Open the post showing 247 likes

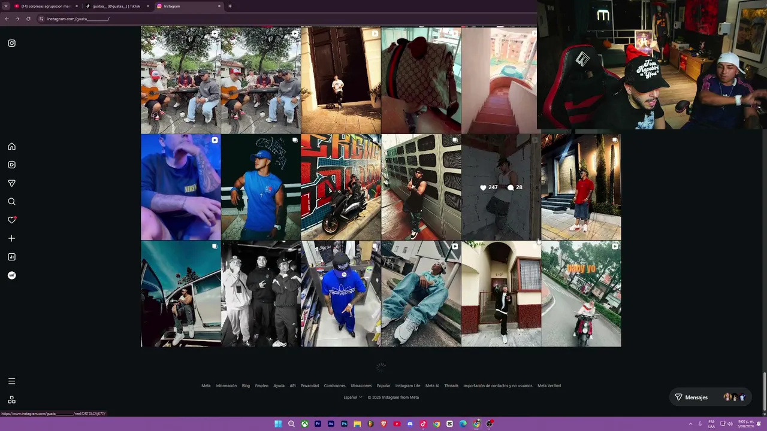pyautogui.click(x=501, y=187)
